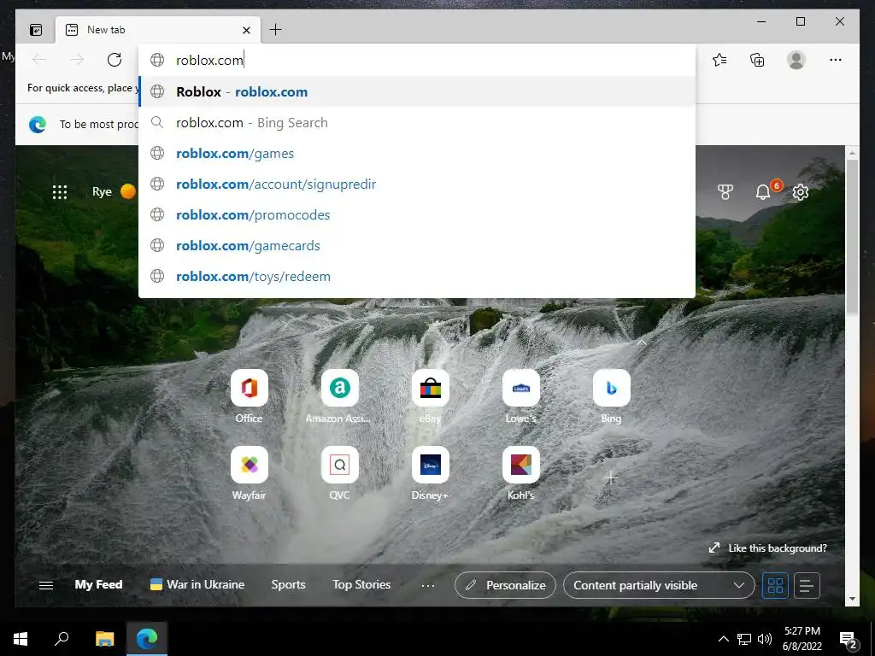
Task: Select the War in Ukraine tab
Action: 197,584
